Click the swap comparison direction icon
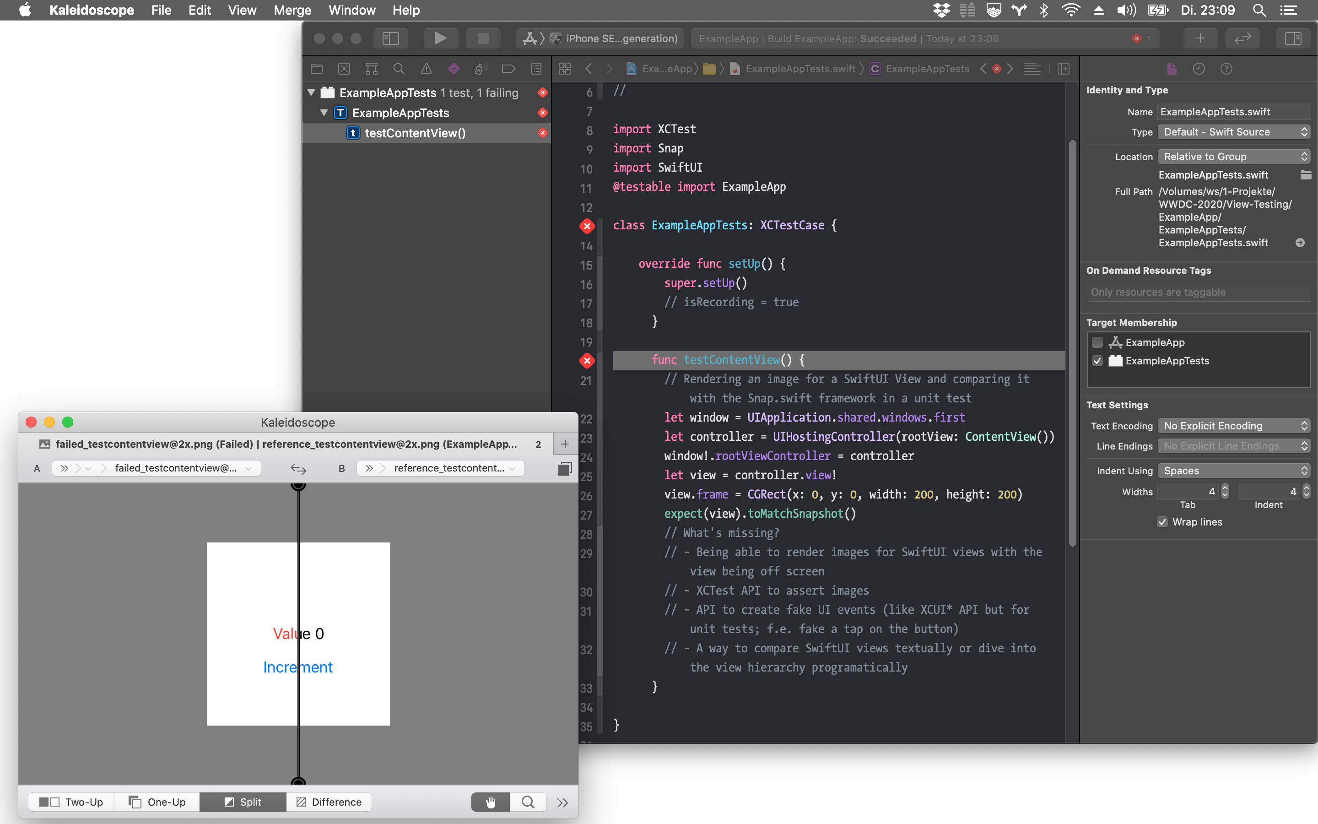Screen dimensions: 1318x824 tap(297, 466)
